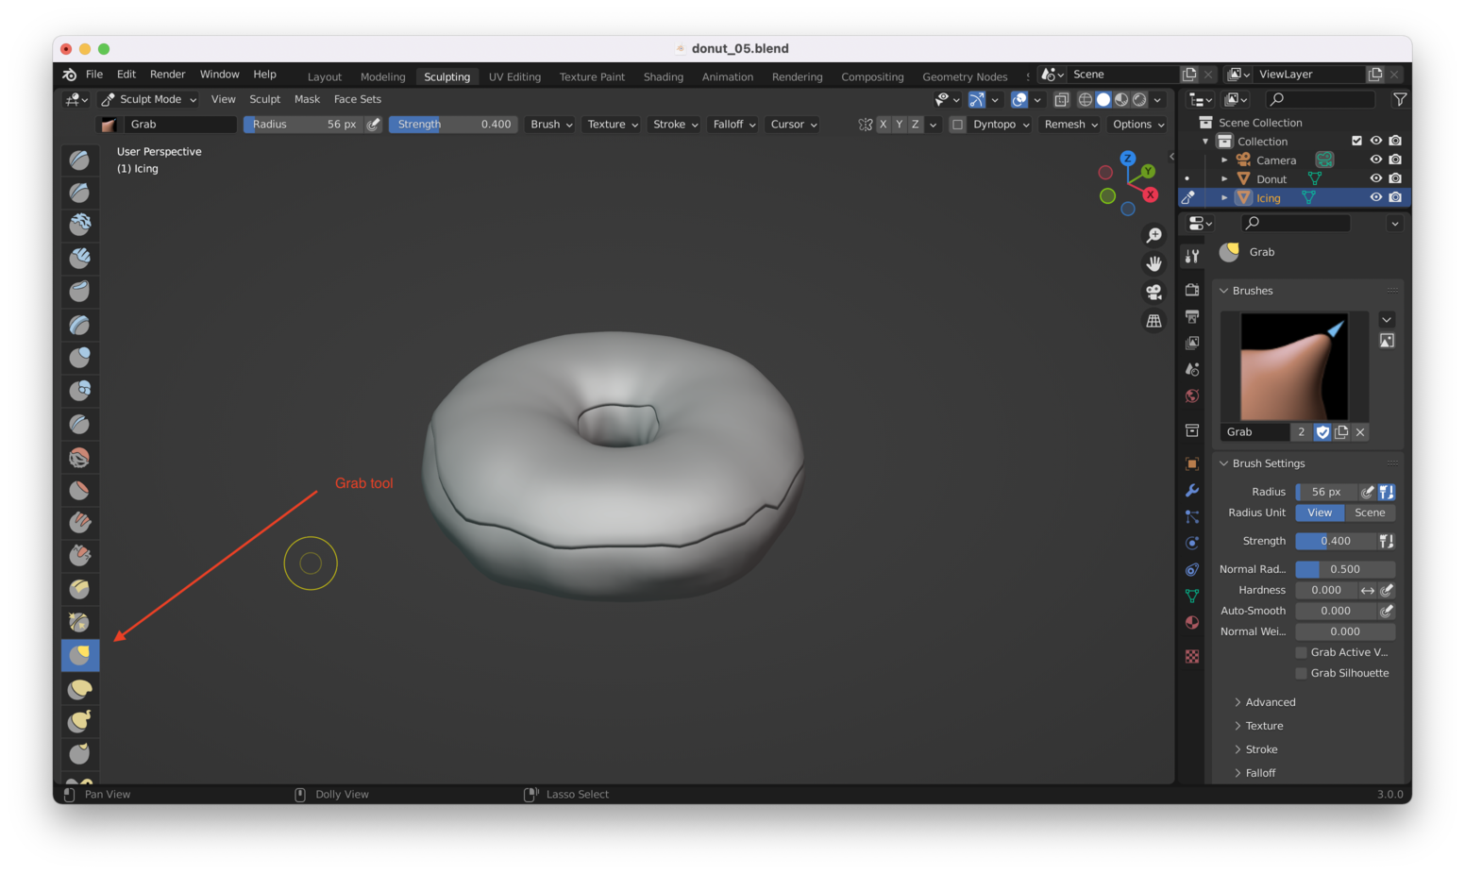
Task: Open the Sculpt Mode selector dropdown
Action: (x=149, y=99)
